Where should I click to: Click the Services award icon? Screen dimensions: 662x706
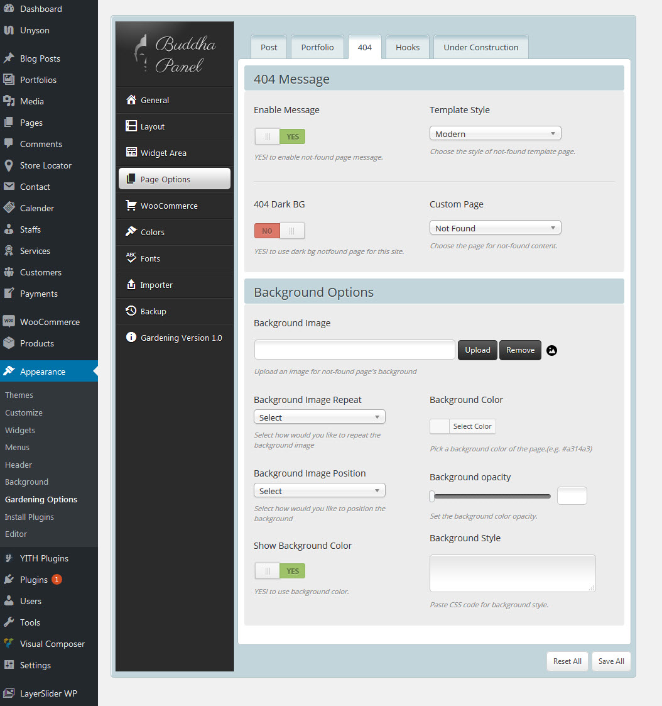point(9,251)
